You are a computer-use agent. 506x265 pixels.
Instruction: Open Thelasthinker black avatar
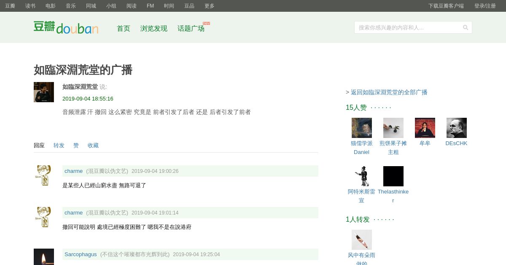click(x=393, y=176)
